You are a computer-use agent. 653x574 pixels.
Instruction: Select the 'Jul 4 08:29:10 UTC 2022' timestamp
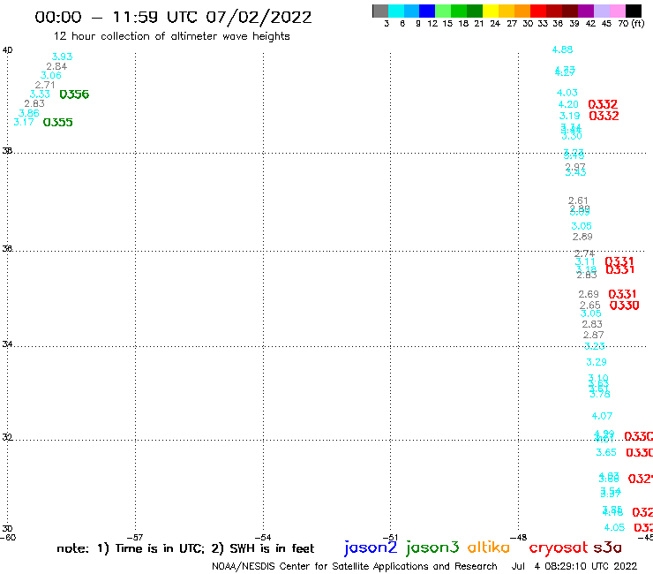pos(574,566)
